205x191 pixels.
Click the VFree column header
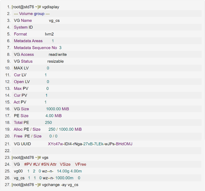pos(81,164)
